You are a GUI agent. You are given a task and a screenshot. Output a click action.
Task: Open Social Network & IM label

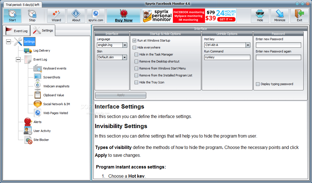pyautogui.click(x=56, y=104)
